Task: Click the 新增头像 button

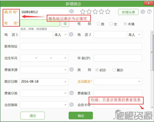Action: (x=128, y=12)
